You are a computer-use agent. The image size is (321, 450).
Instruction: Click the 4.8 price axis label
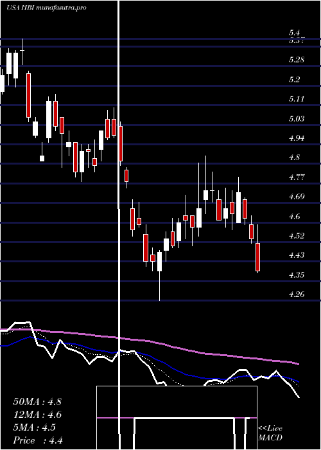[294, 157]
